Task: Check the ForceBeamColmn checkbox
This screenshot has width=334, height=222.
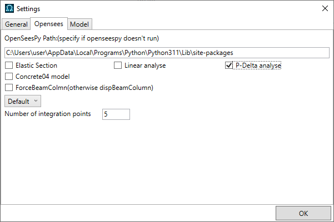Action: pos(9,87)
